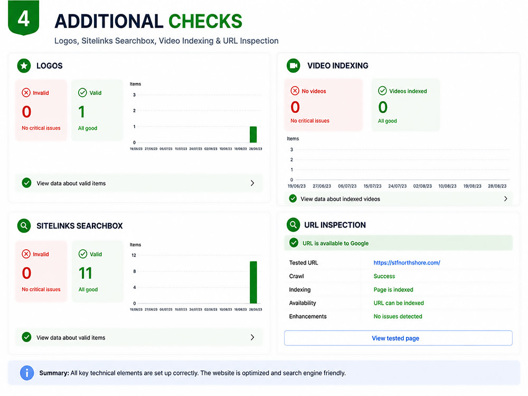Open View data about valid items under Sitelinks
The image size is (528, 396).
tap(139, 337)
